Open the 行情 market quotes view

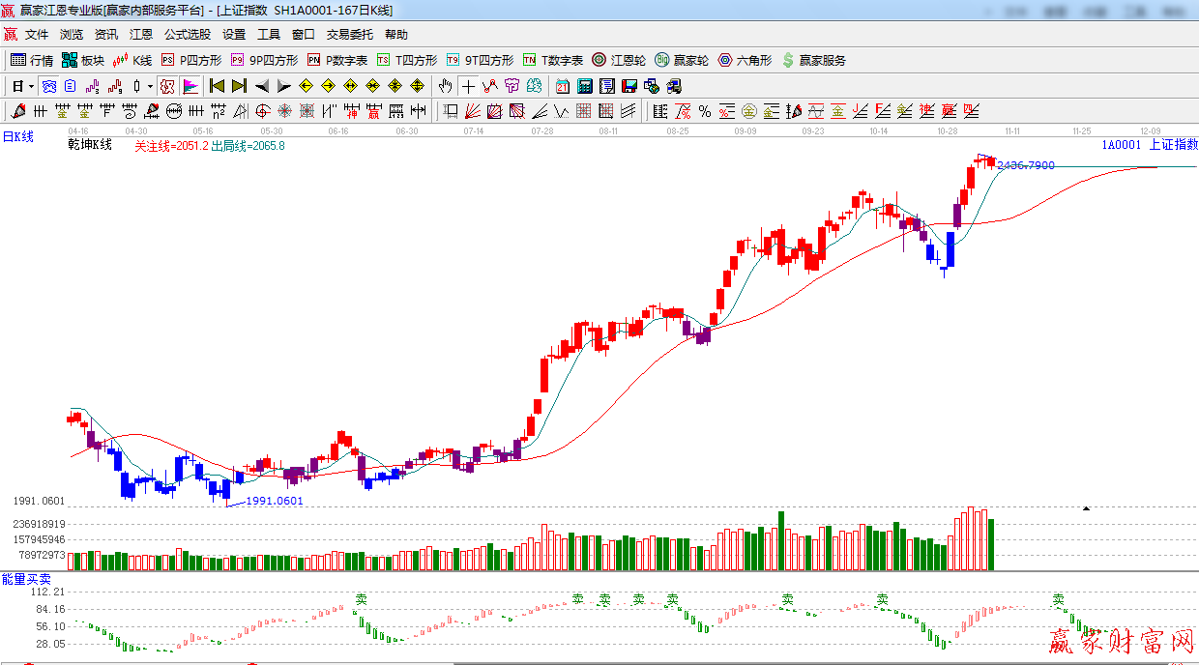(31, 60)
